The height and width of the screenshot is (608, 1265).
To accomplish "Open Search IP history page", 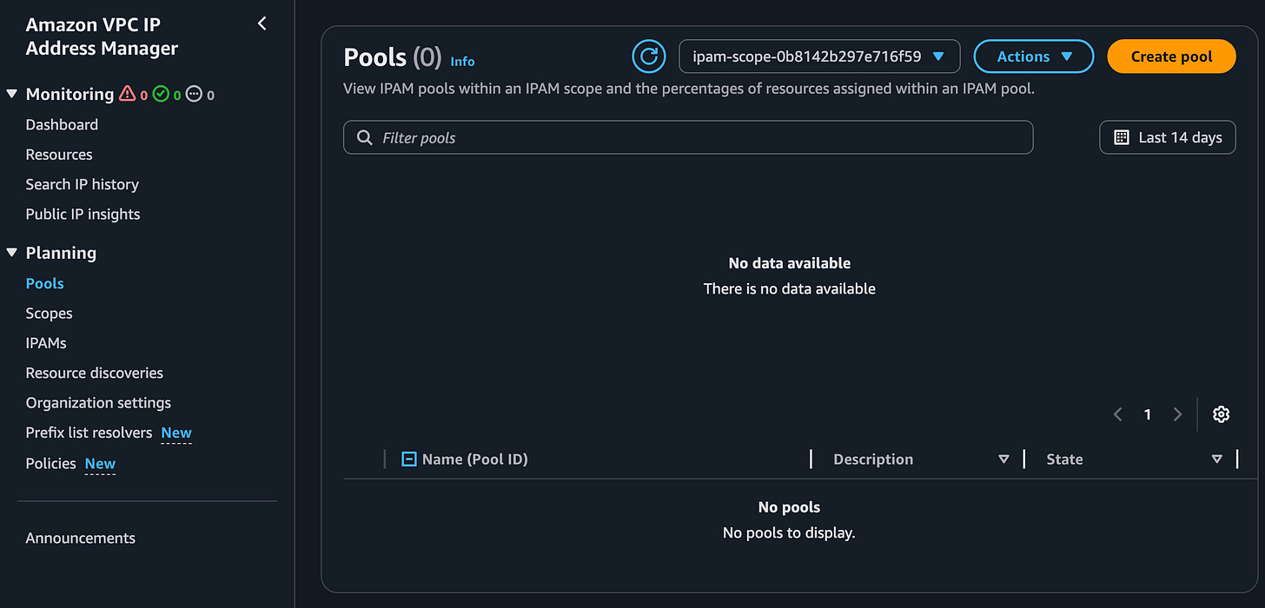I will point(83,184).
